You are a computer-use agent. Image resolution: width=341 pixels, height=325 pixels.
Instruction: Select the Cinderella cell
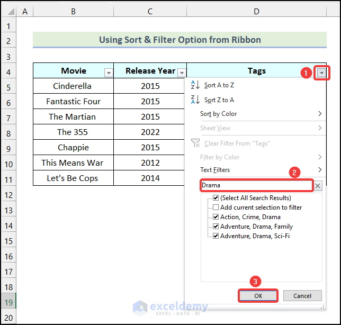pos(73,86)
